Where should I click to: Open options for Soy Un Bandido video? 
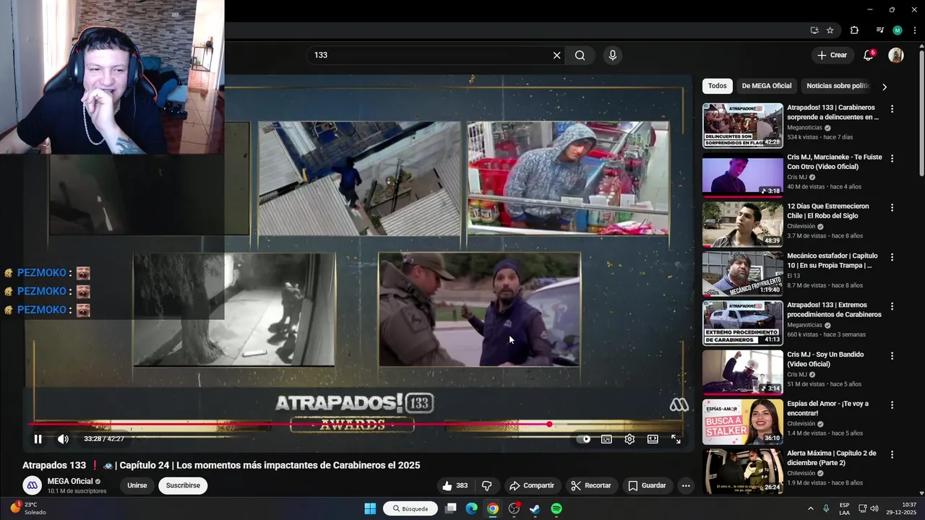(892, 355)
